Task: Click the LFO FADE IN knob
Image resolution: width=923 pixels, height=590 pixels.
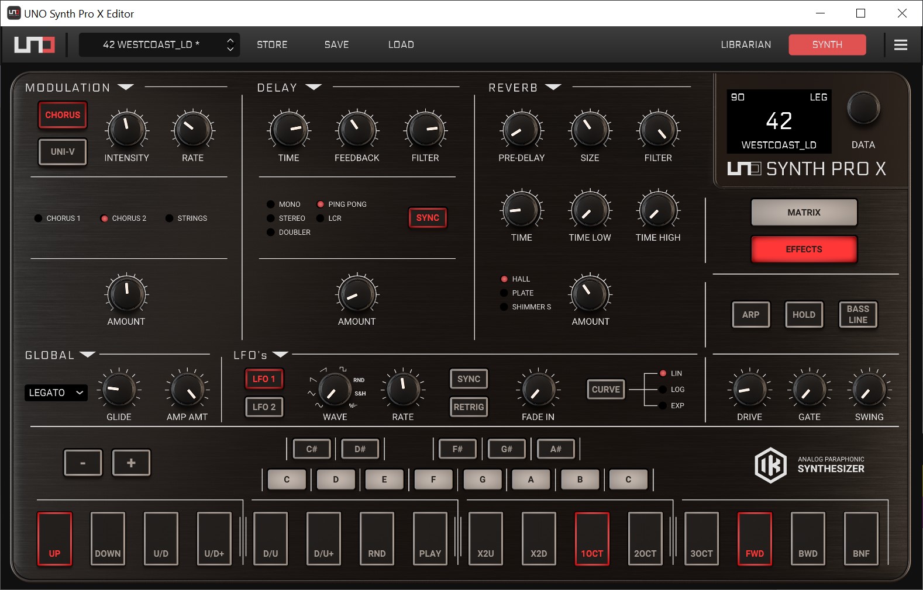Action: [x=538, y=389]
